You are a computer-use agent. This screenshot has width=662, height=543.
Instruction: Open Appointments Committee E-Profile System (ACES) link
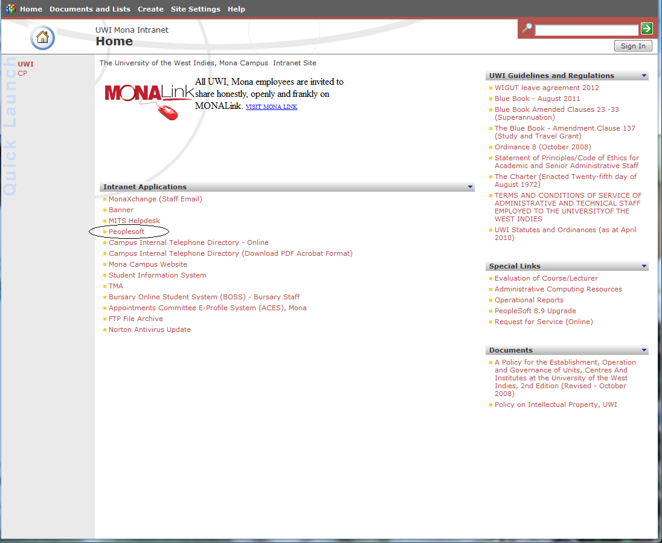tap(208, 308)
